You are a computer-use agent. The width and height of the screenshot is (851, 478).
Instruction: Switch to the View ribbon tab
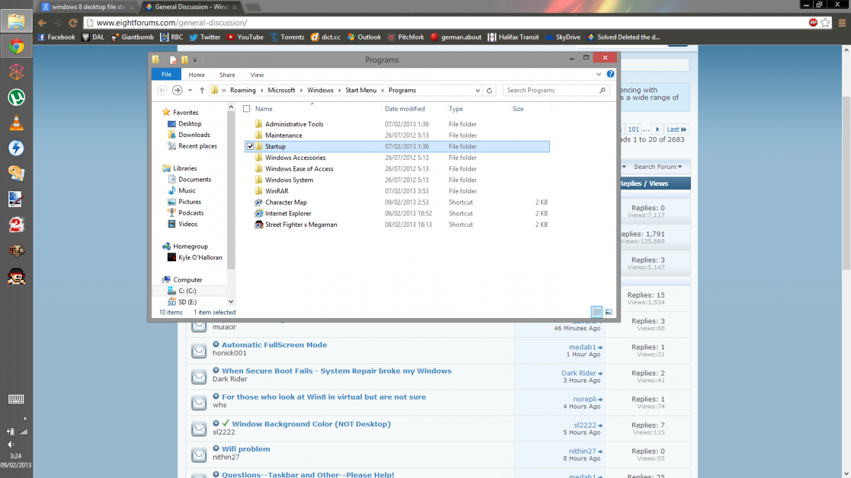click(x=257, y=75)
